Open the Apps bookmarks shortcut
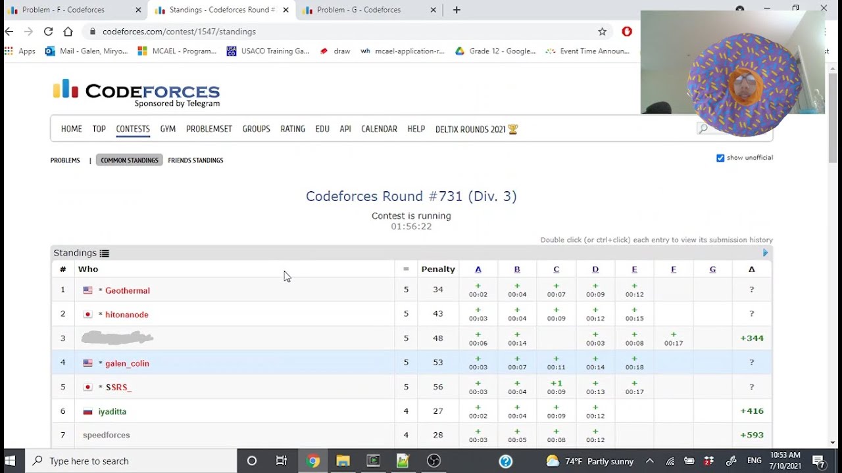This screenshot has height=473, width=842. tap(20, 51)
